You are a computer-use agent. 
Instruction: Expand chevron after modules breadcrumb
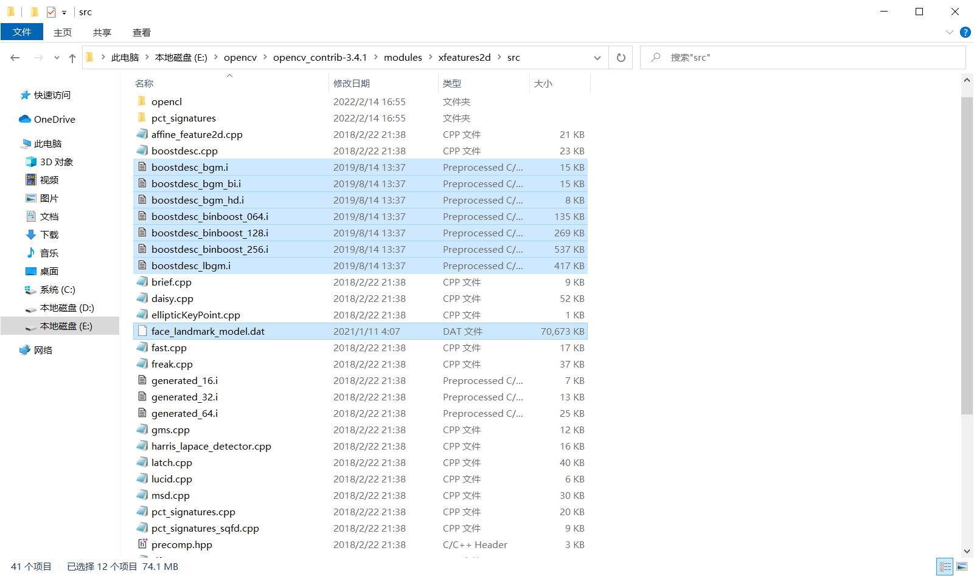click(431, 58)
